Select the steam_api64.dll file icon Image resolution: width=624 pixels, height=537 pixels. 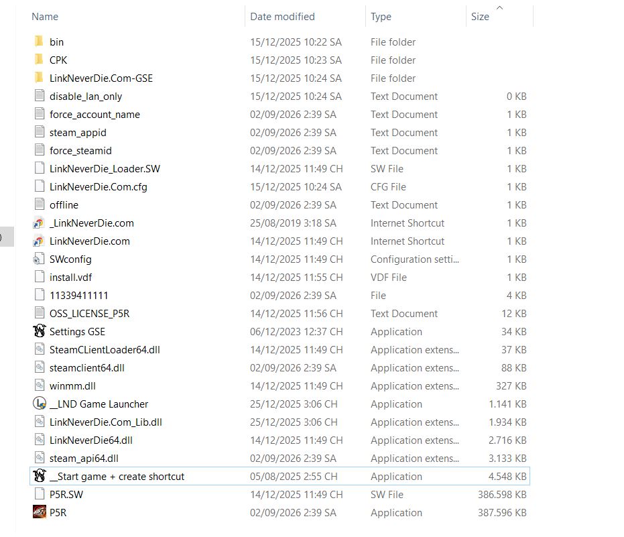(39, 458)
